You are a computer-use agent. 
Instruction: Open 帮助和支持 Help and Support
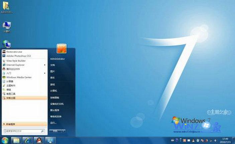[56, 117]
